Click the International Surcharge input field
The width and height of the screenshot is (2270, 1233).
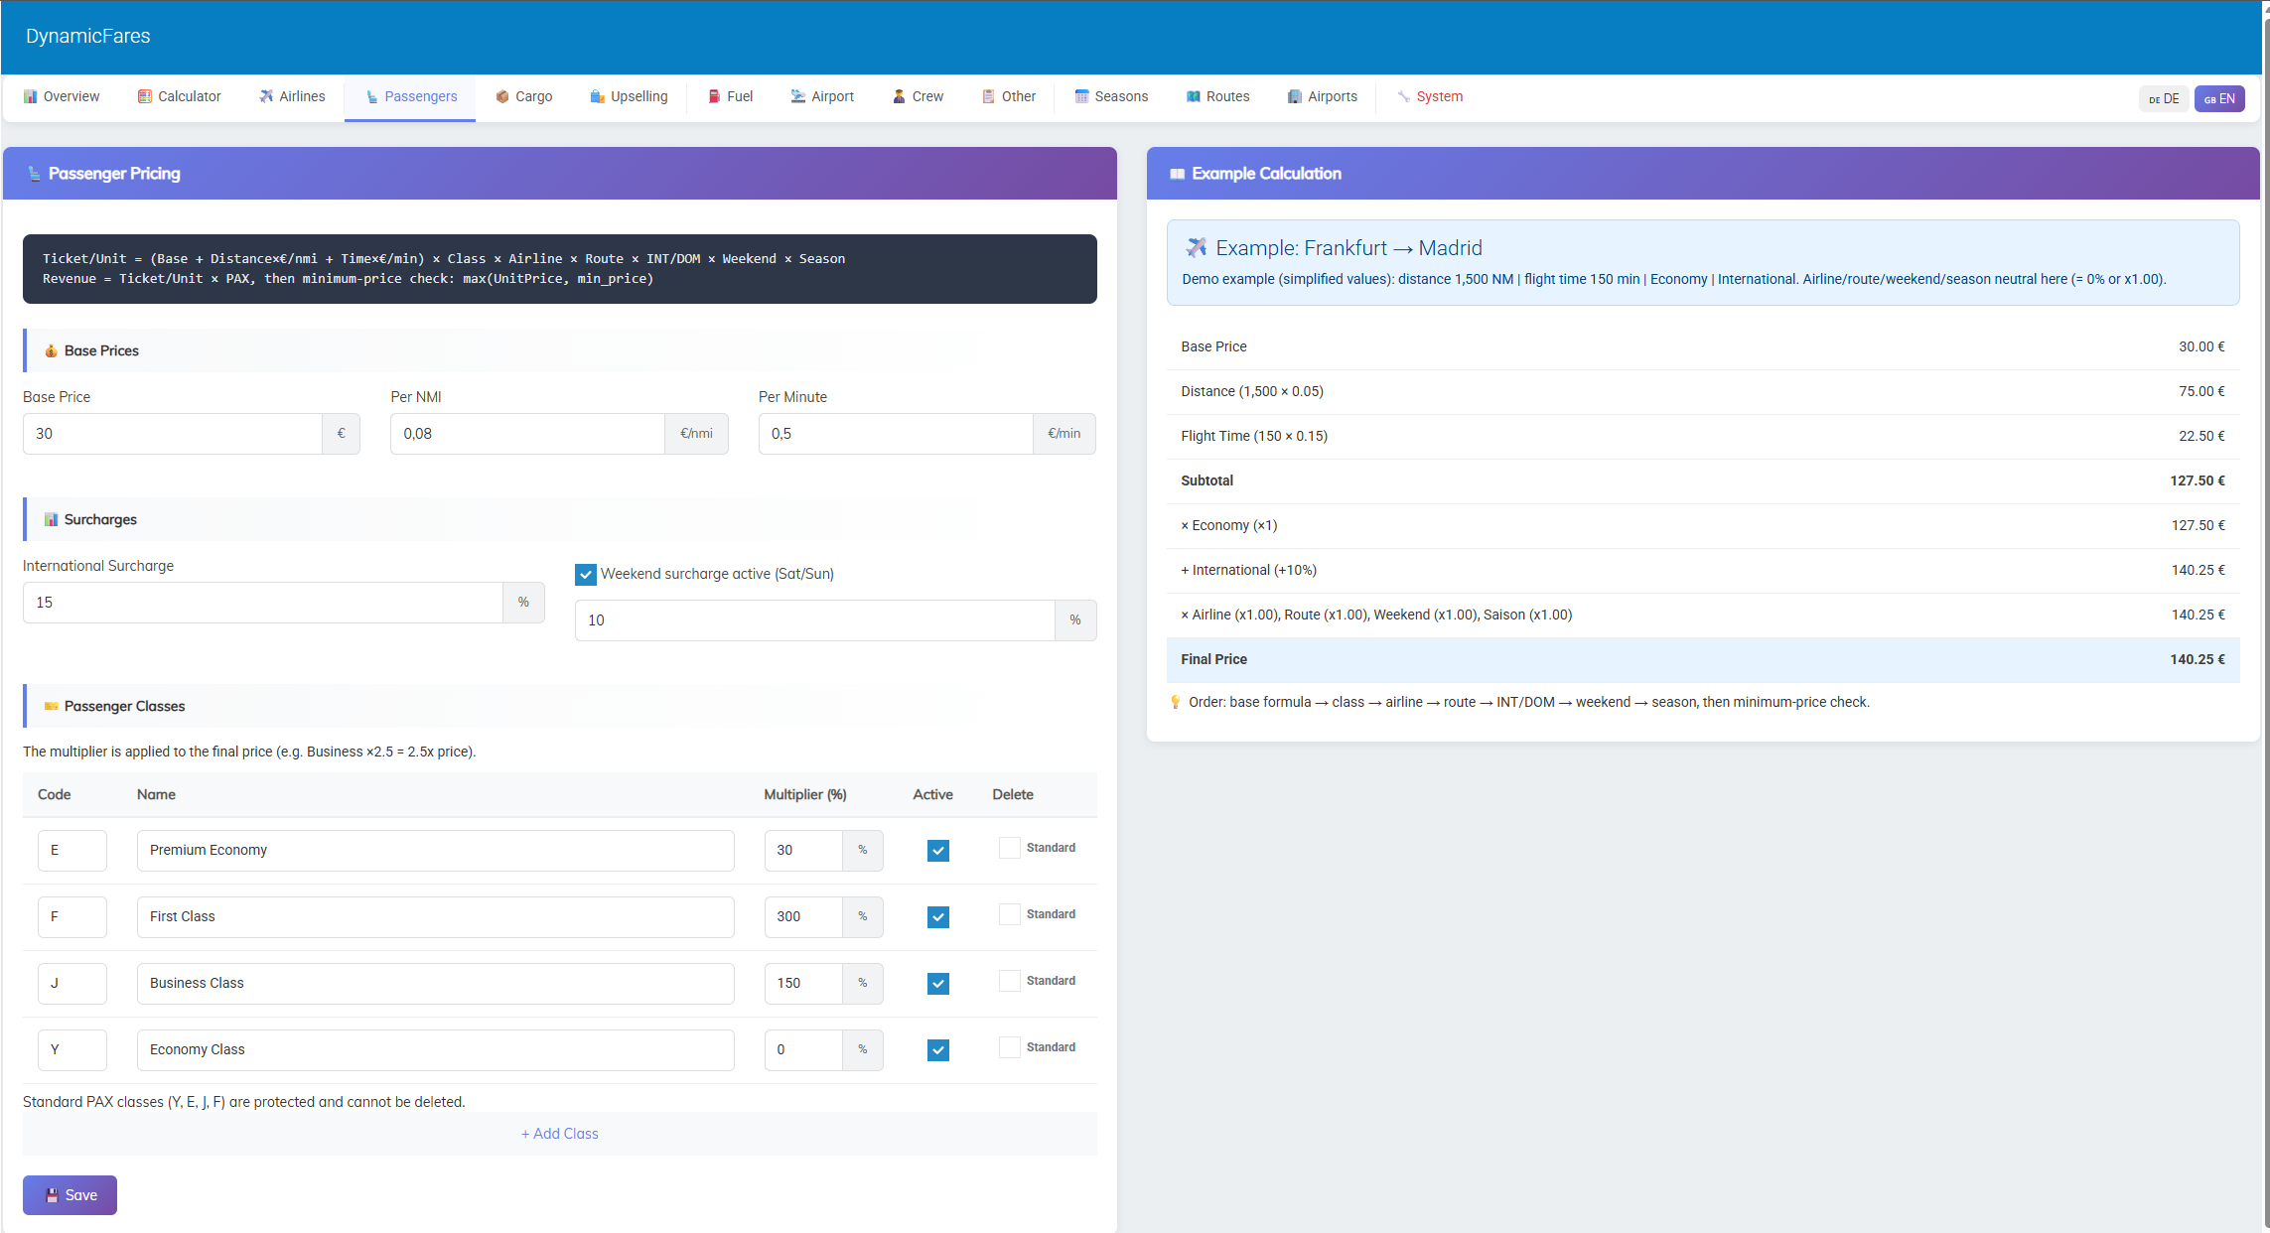point(263,603)
